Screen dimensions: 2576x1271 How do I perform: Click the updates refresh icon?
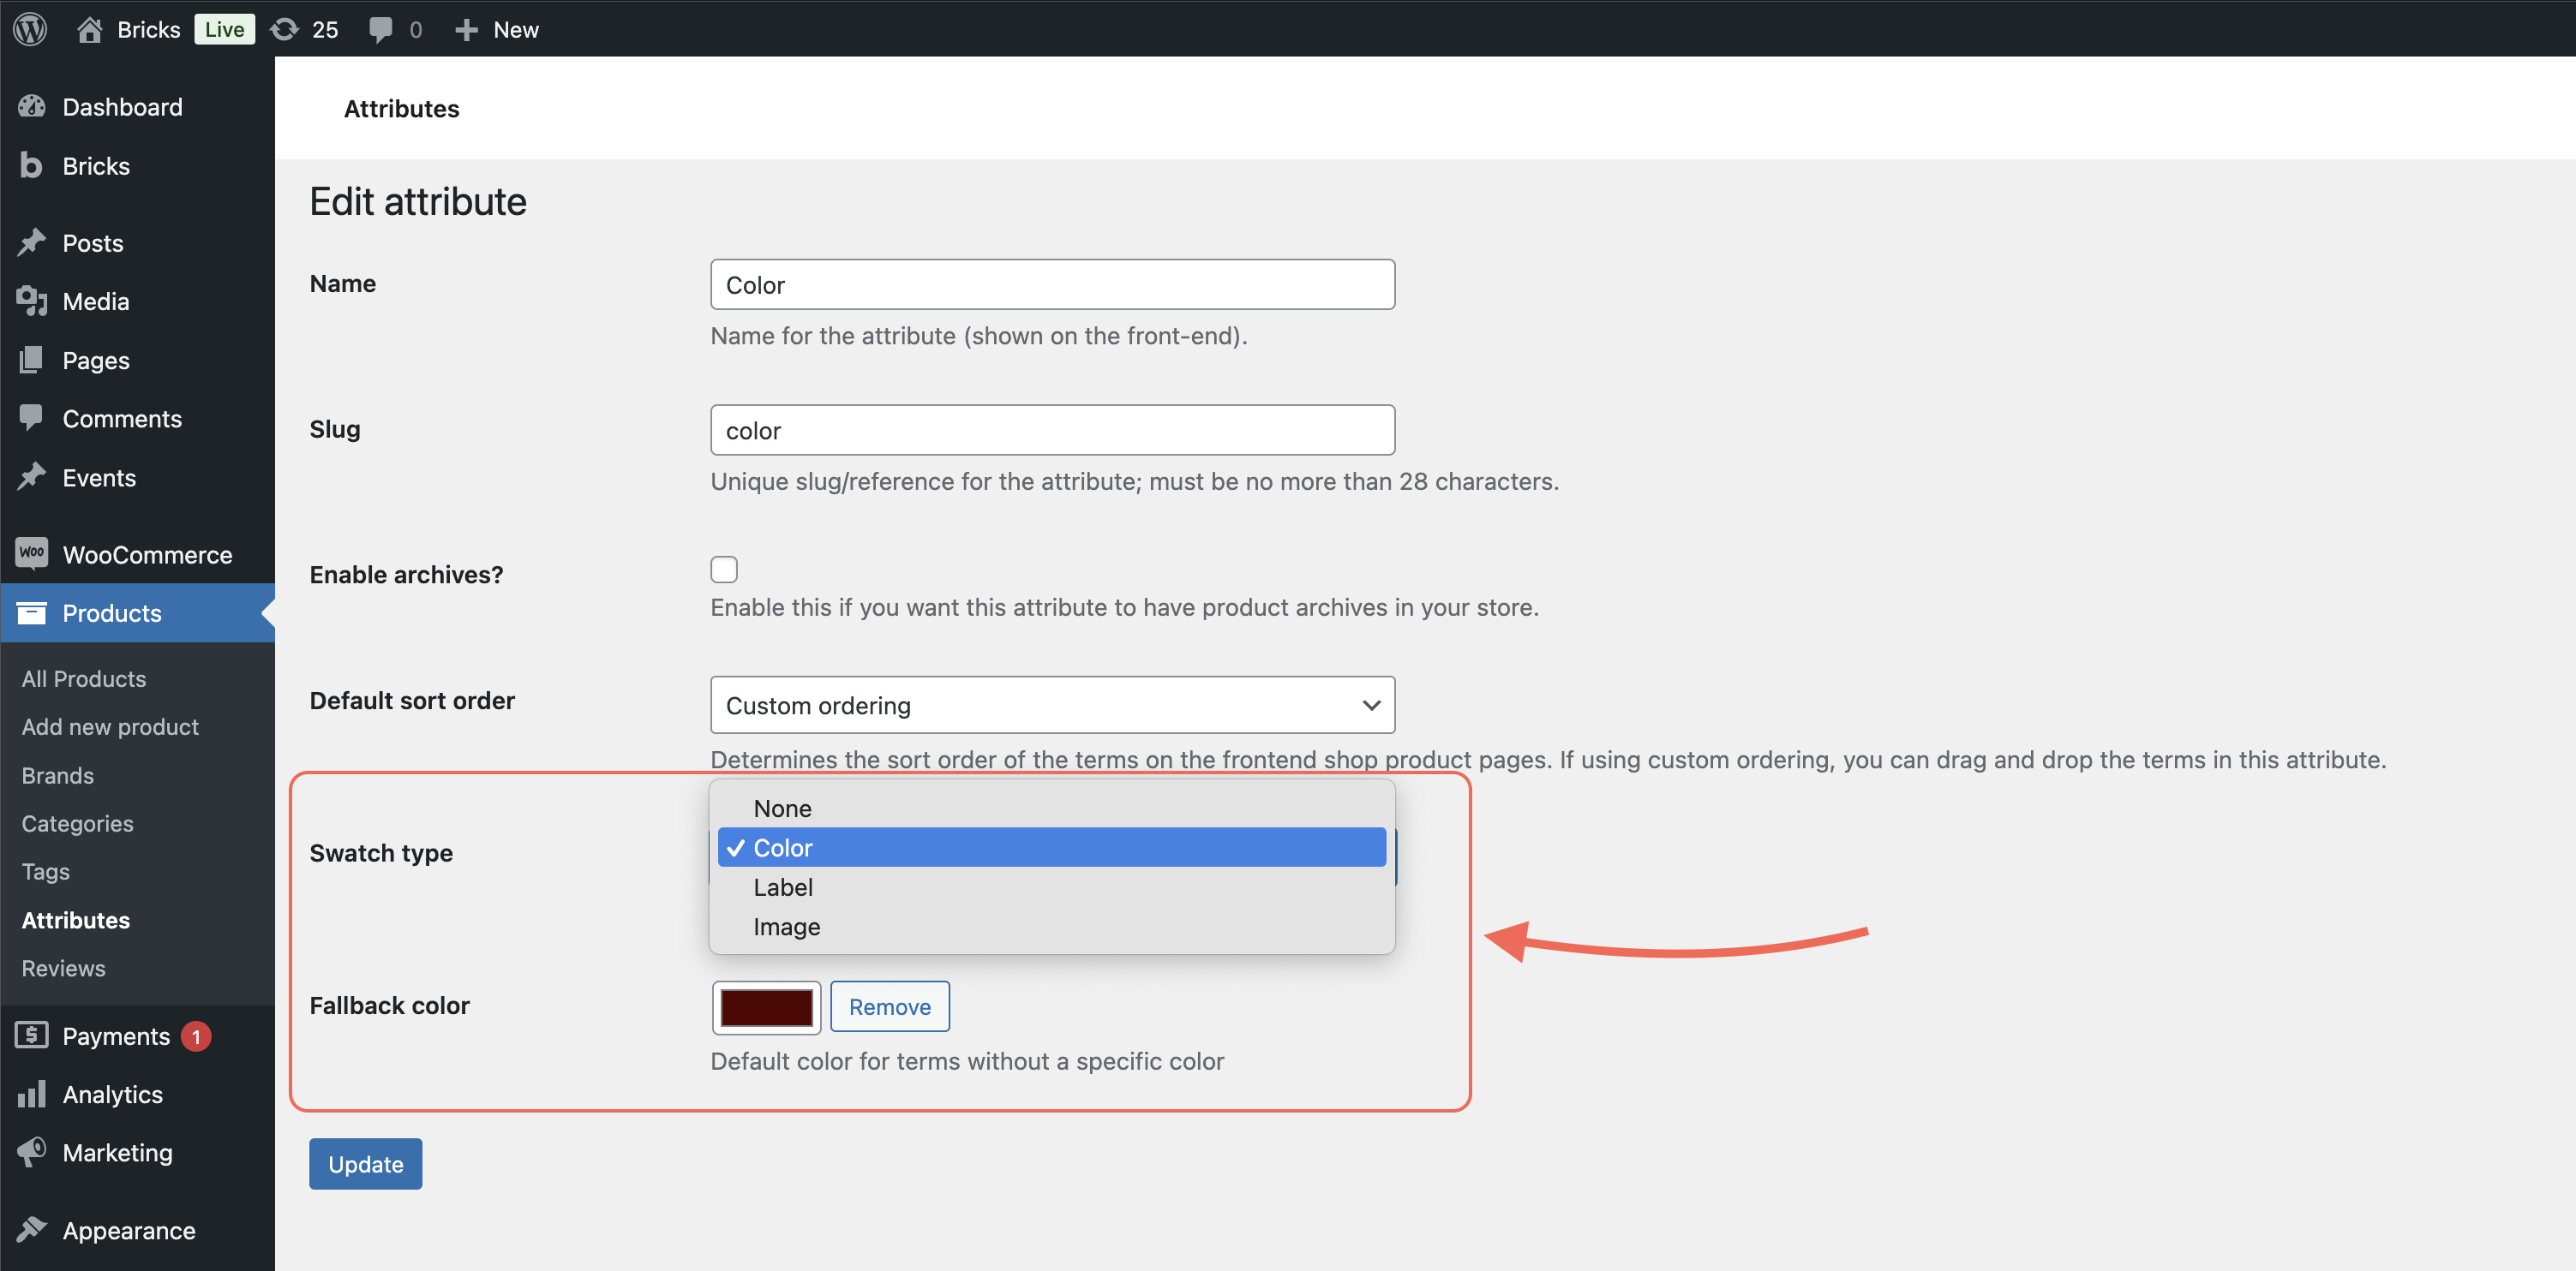285,29
